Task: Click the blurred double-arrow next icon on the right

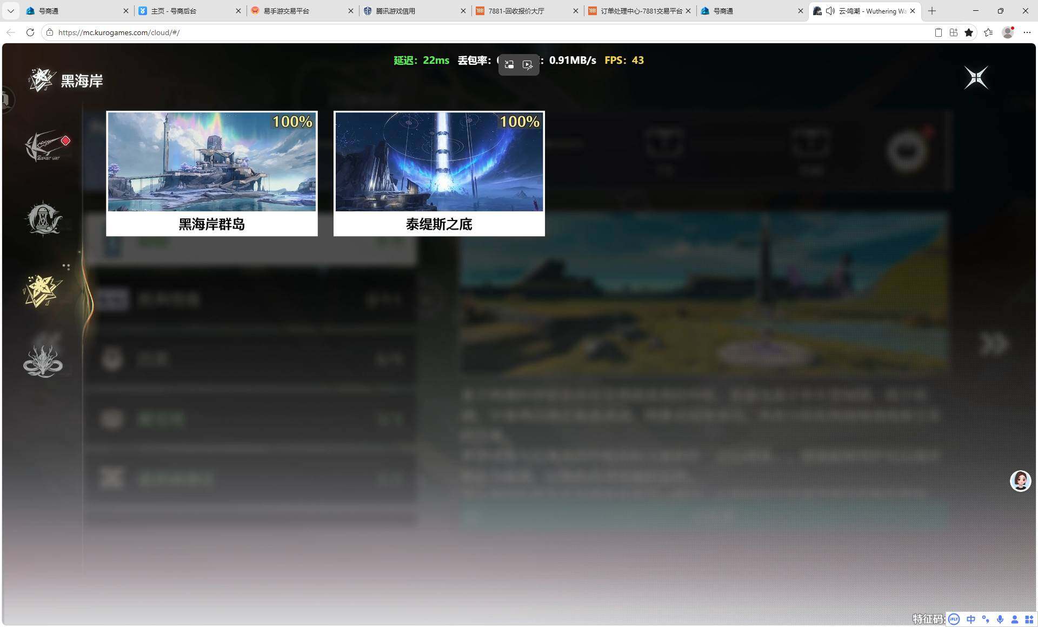Action: pyautogui.click(x=994, y=344)
